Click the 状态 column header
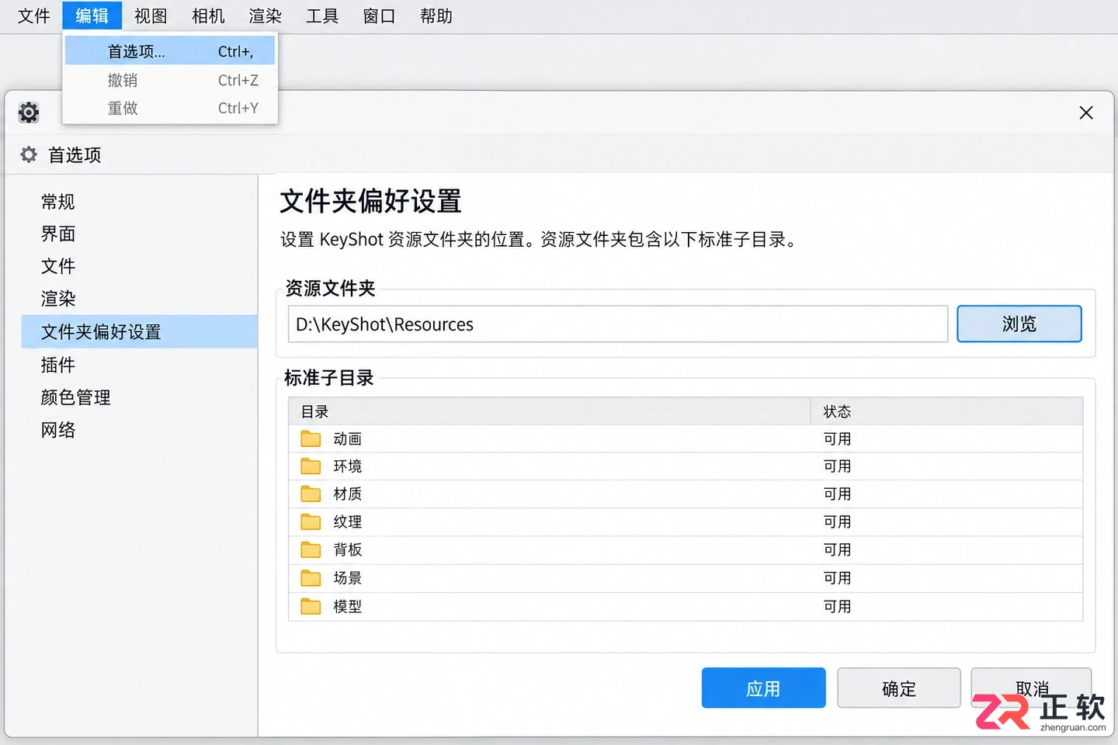Viewport: 1118px width, 745px height. pyautogui.click(x=947, y=411)
